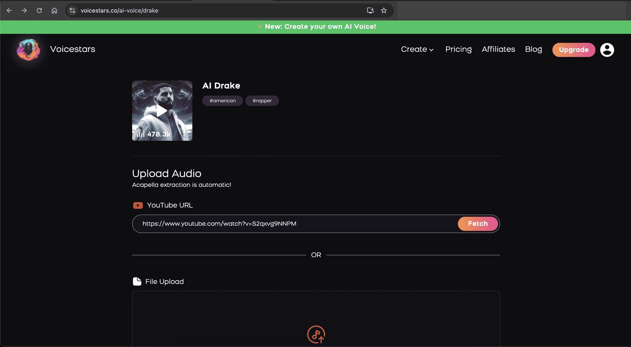
Task: Click inside the YouTube URL input field
Action: (x=277, y=224)
